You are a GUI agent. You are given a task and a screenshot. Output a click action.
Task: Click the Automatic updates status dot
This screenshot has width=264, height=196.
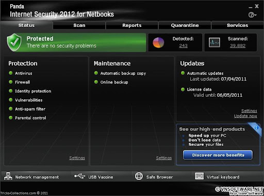(x=183, y=73)
